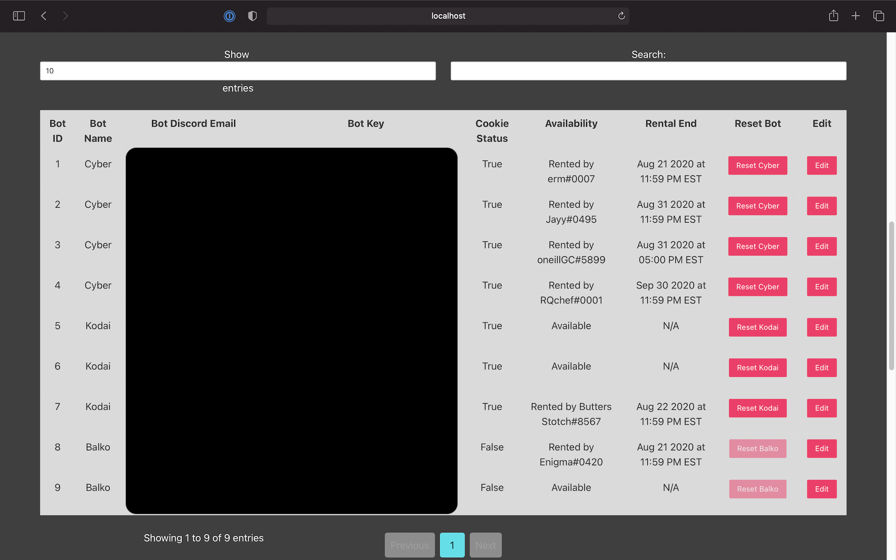
Task: Open a new browser tab
Action: click(856, 15)
